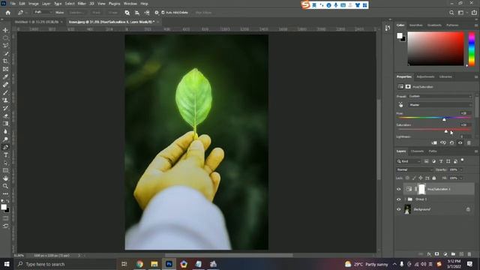Create new fill or adjustment layer icon
Screen dimensions: 480x270
445,254
